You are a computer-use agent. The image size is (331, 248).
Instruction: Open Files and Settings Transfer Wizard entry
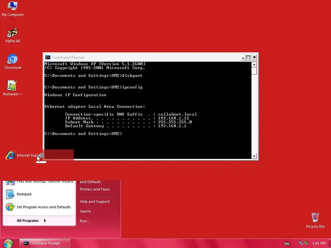pos(39,183)
